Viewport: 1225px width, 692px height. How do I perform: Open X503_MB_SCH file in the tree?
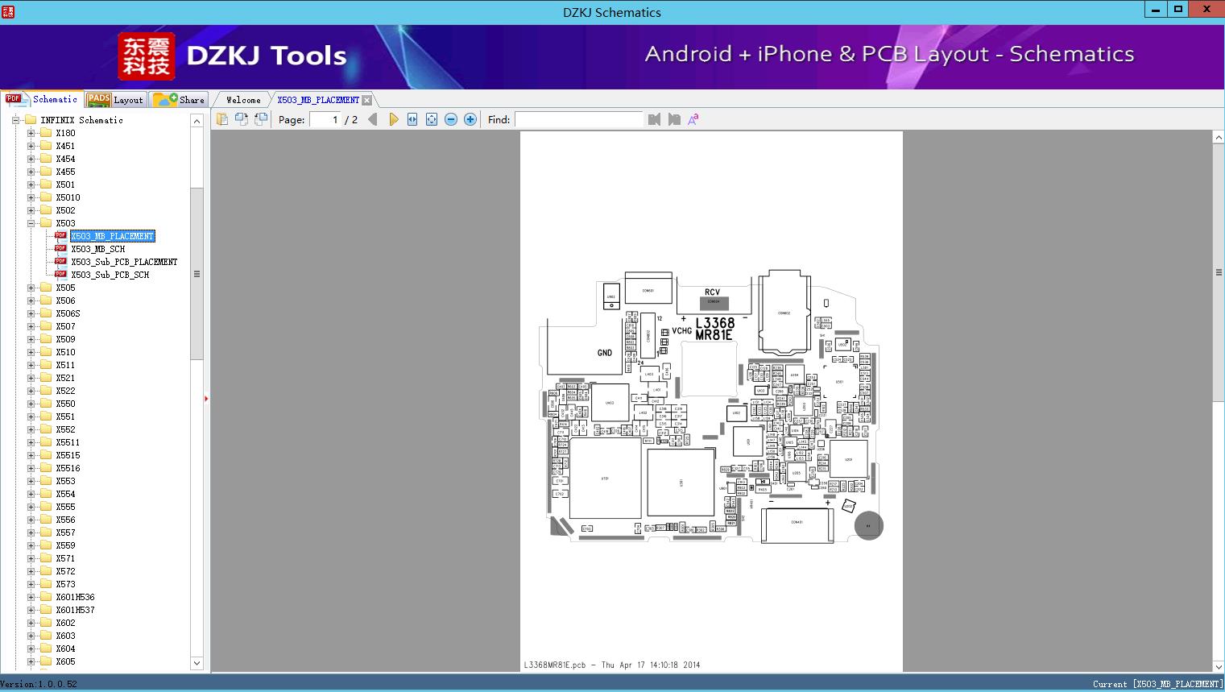click(97, 249)
